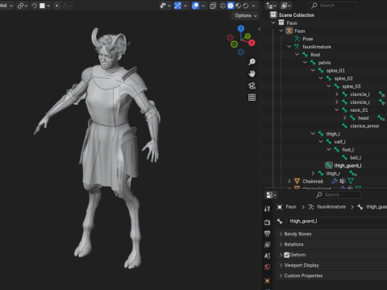Open outliner display mode dropdown
This screenshot has width=387, height=290.
[x=271, y=6]
